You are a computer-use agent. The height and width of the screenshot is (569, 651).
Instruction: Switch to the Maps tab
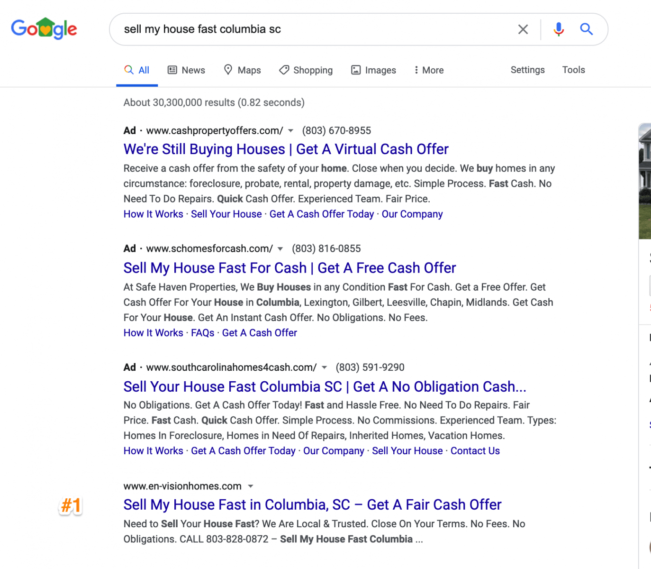click(x=242, y=70)
